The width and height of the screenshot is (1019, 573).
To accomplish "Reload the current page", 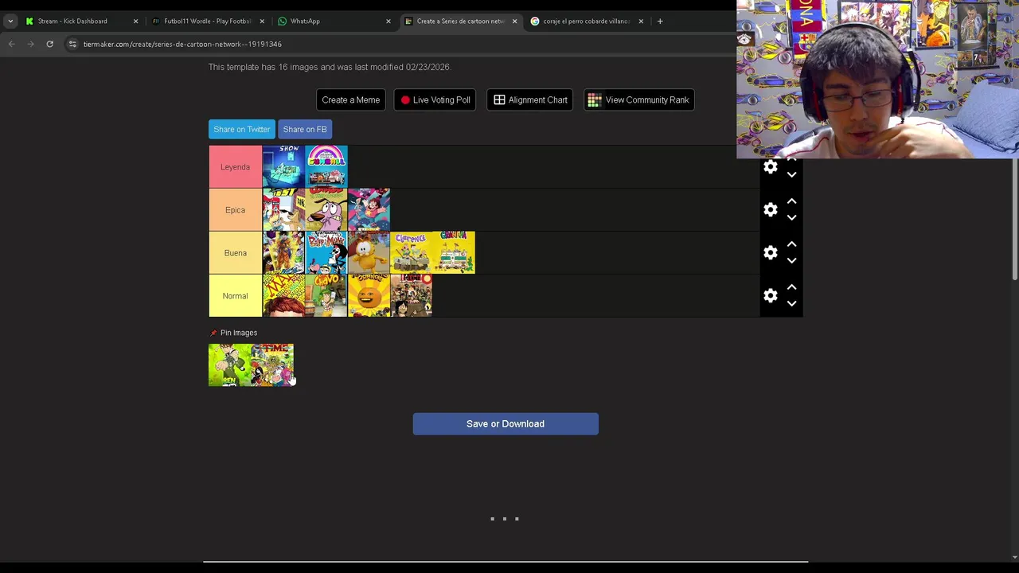I will tap(49, 44).
